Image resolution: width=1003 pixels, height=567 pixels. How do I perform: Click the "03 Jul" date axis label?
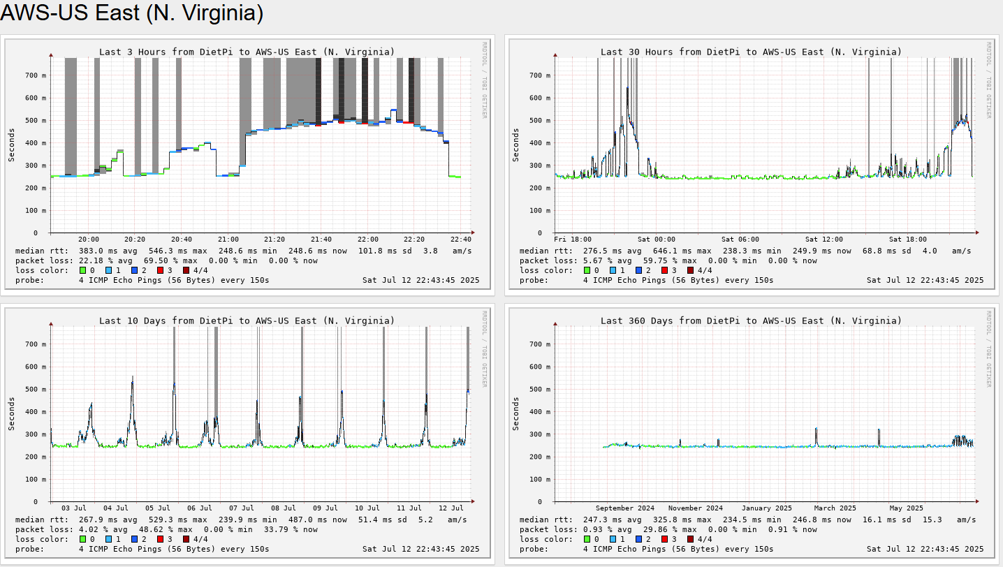tap(73, 509)
